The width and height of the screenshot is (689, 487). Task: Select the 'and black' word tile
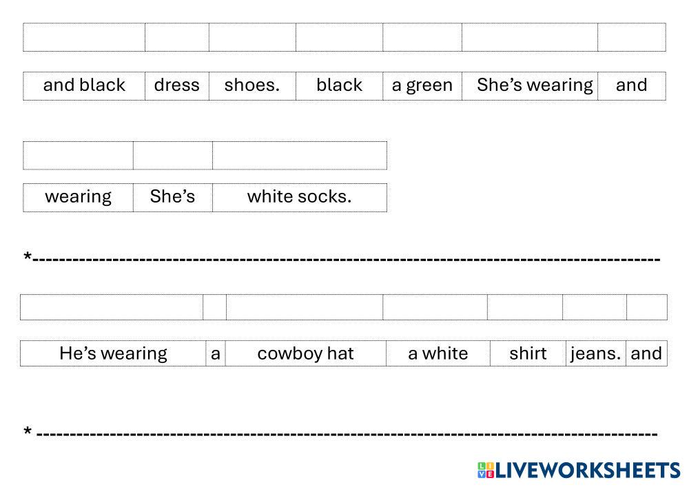coord(84,85)
